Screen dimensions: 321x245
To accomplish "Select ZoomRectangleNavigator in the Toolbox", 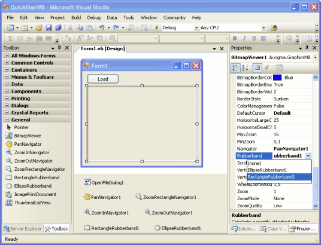I will (35, 169).
